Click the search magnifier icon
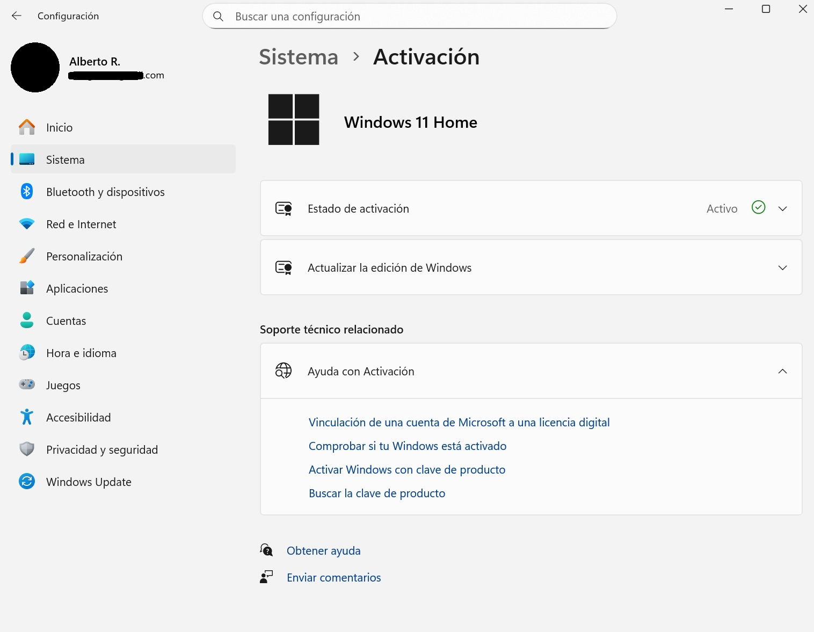Viewport: 814px width, 632px height. (218, 16)
